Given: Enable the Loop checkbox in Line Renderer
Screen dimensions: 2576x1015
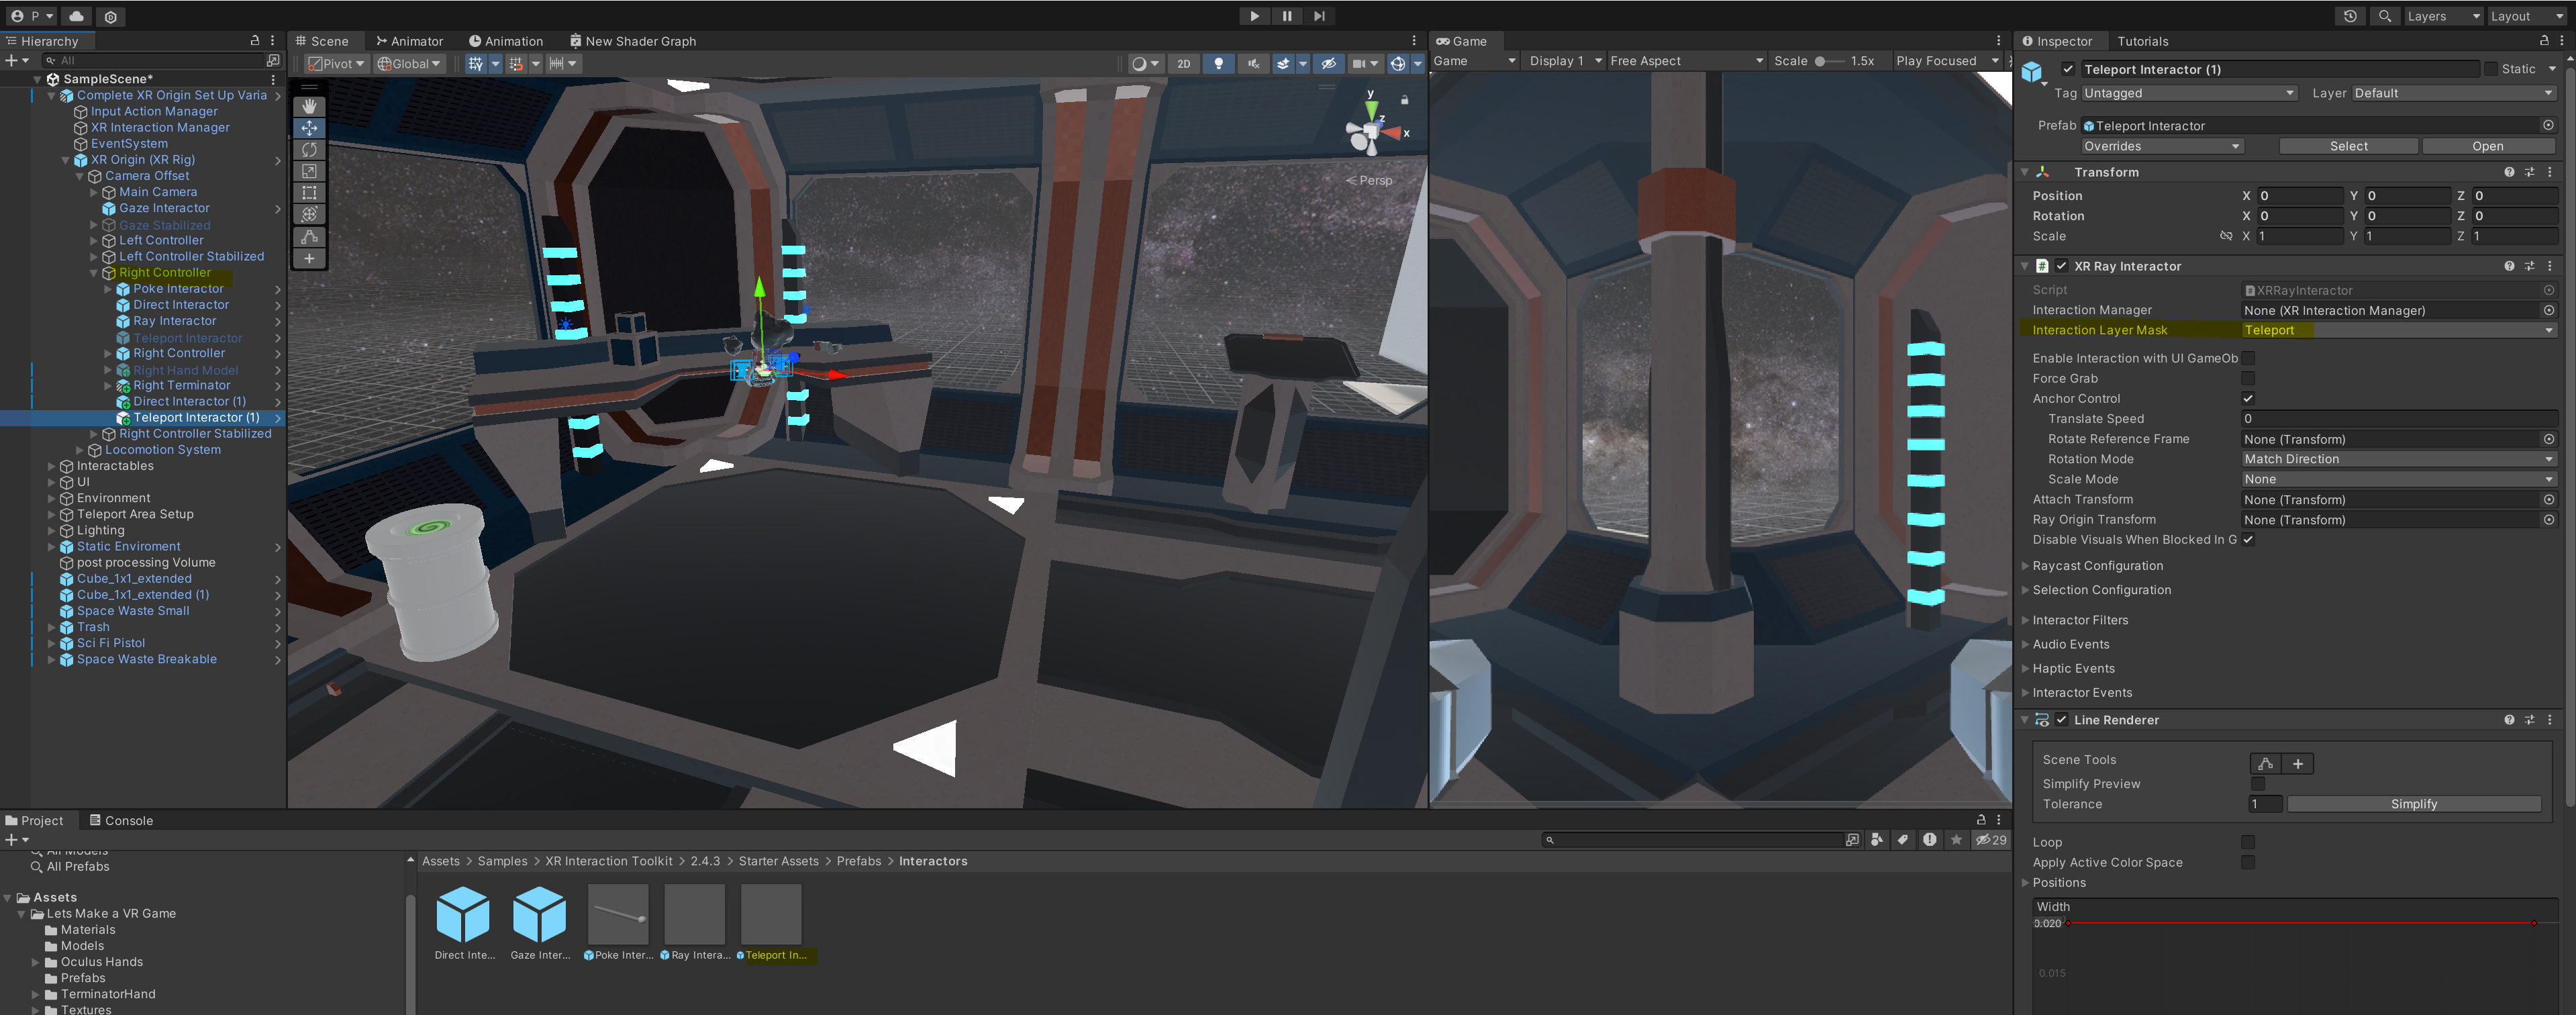Looking at the screenshot, I should click(2247, 842).
